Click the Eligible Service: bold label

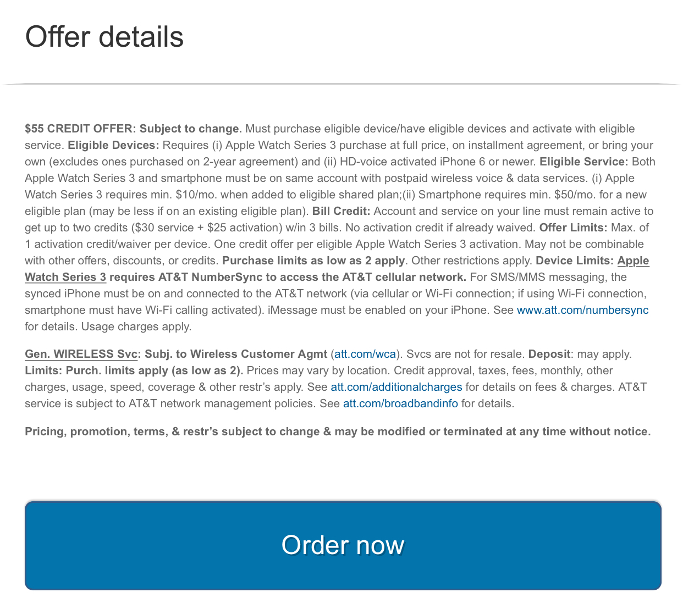[584, 162]
